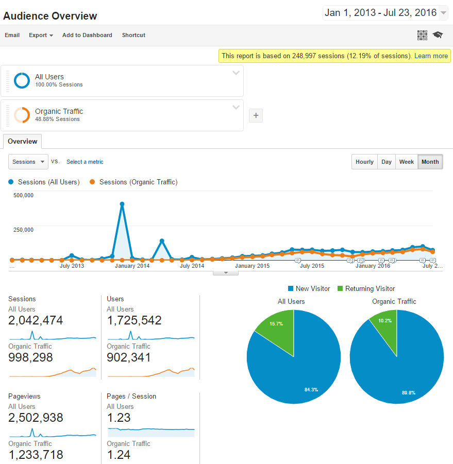This screenshot has height=464, width=453.
Task: Open the Export menu
Action: point(41,35)
